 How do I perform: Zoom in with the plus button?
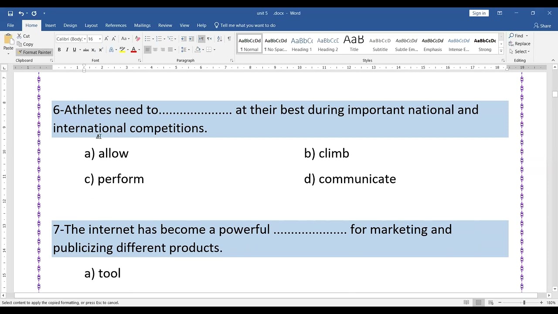click(541, 303)
